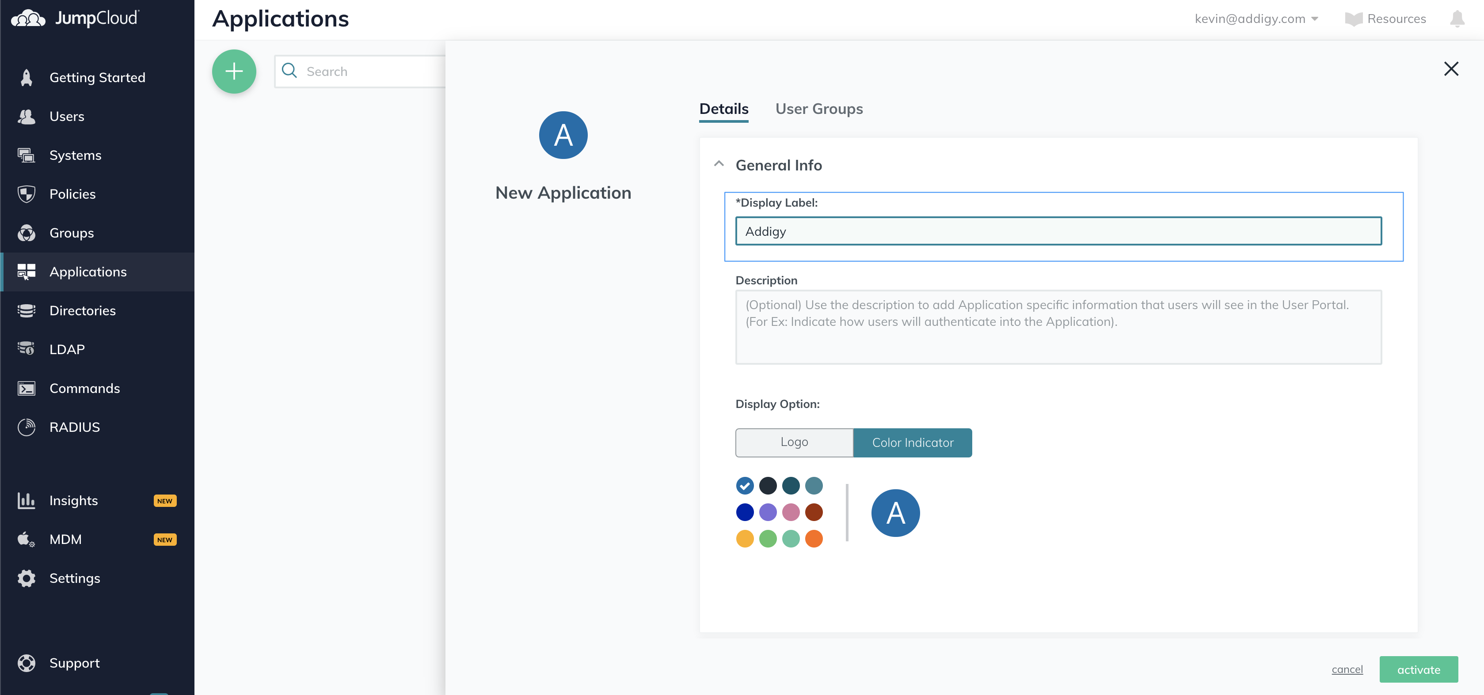Select the Details tab
The height and width of the screenshot is (695, 1484).
[x=723, y=109]
